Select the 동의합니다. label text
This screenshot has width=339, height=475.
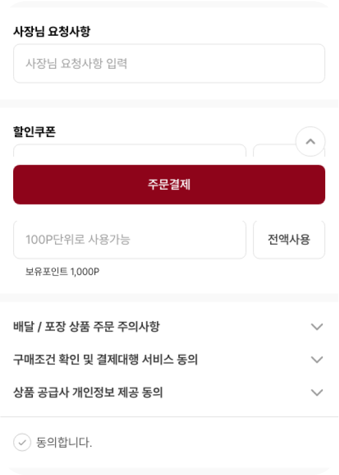click(x=64, y=442)
